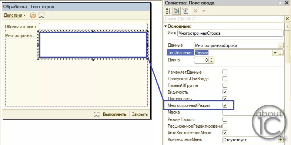Toggle properties grouped by category icon
The image size is (291, 145).
[x=177, y=11]
